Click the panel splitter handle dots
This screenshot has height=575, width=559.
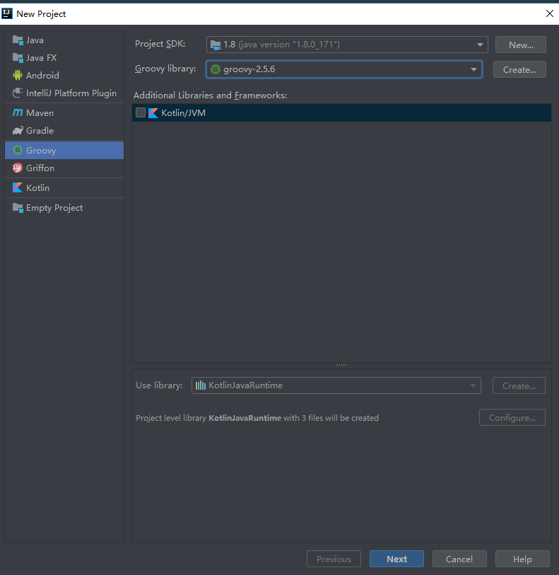341,365
